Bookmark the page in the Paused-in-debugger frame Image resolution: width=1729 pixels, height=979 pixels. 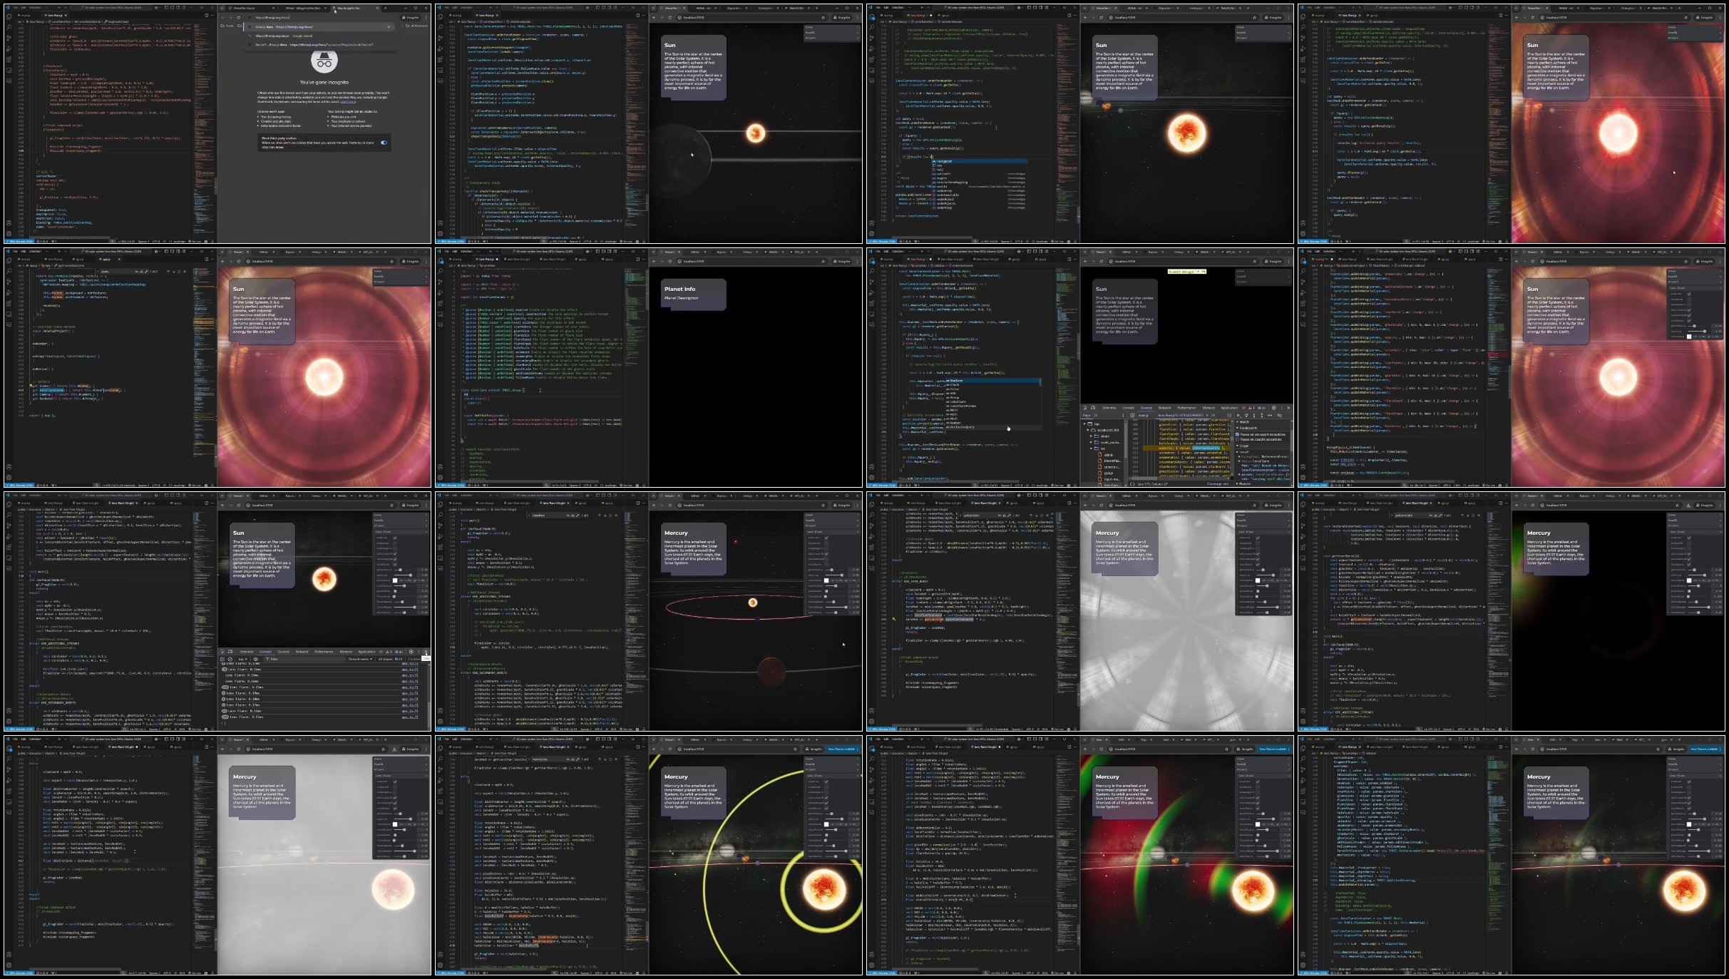coord(1255,262)
